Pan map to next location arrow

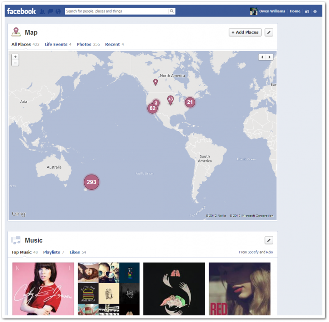270,57
